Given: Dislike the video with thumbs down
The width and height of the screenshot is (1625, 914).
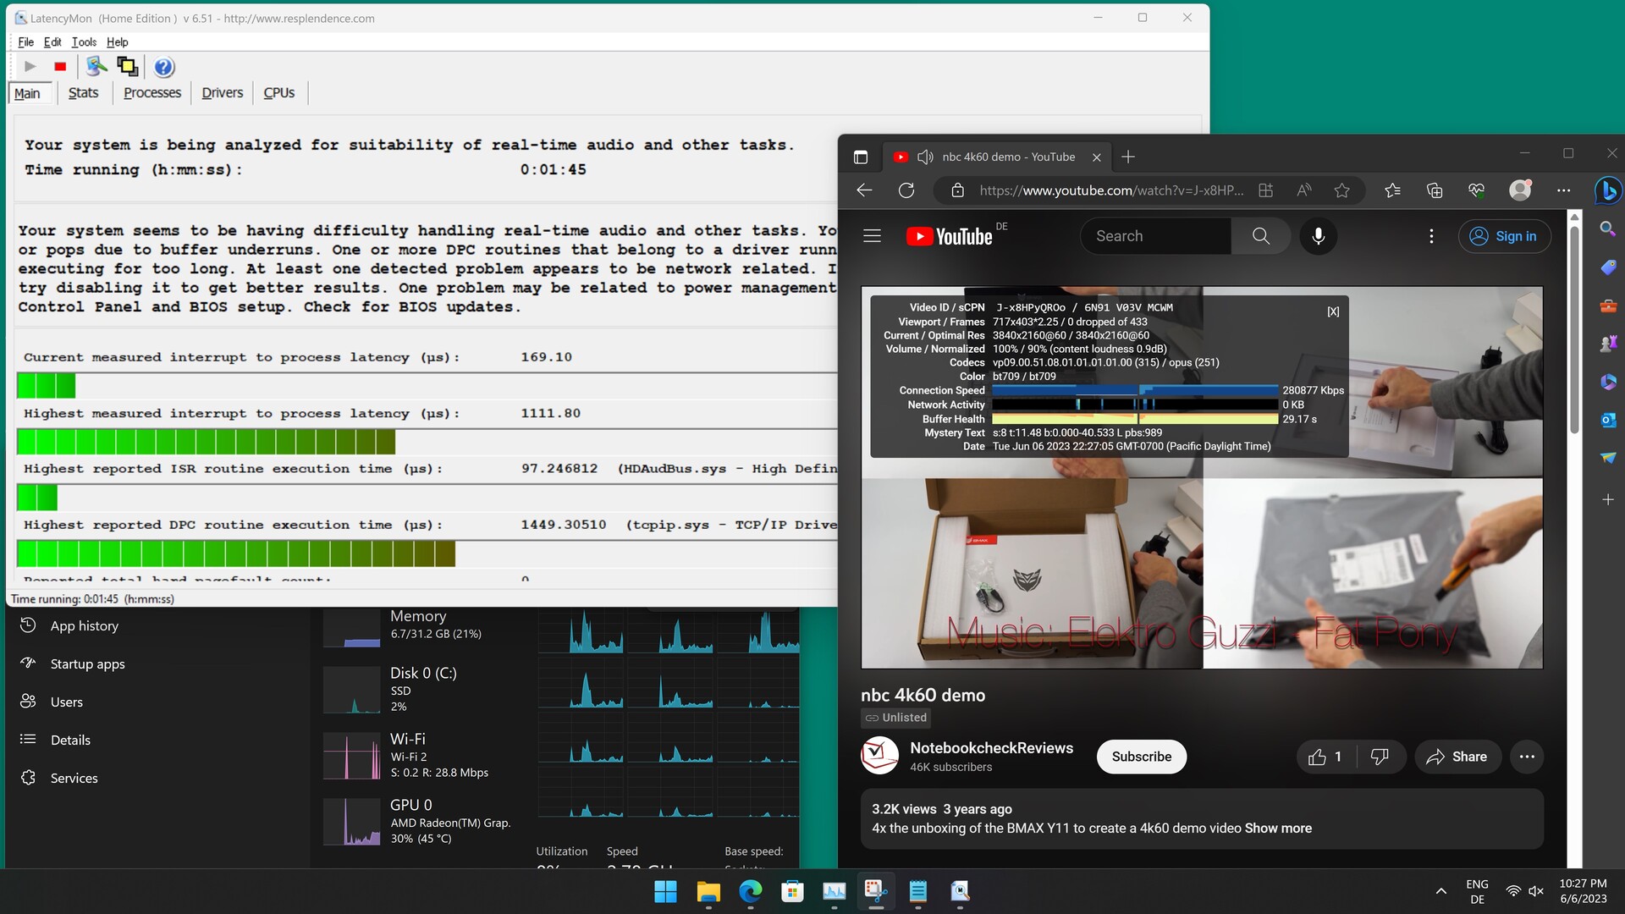Looking at the screenshot, I should (x=1380, y=757).
